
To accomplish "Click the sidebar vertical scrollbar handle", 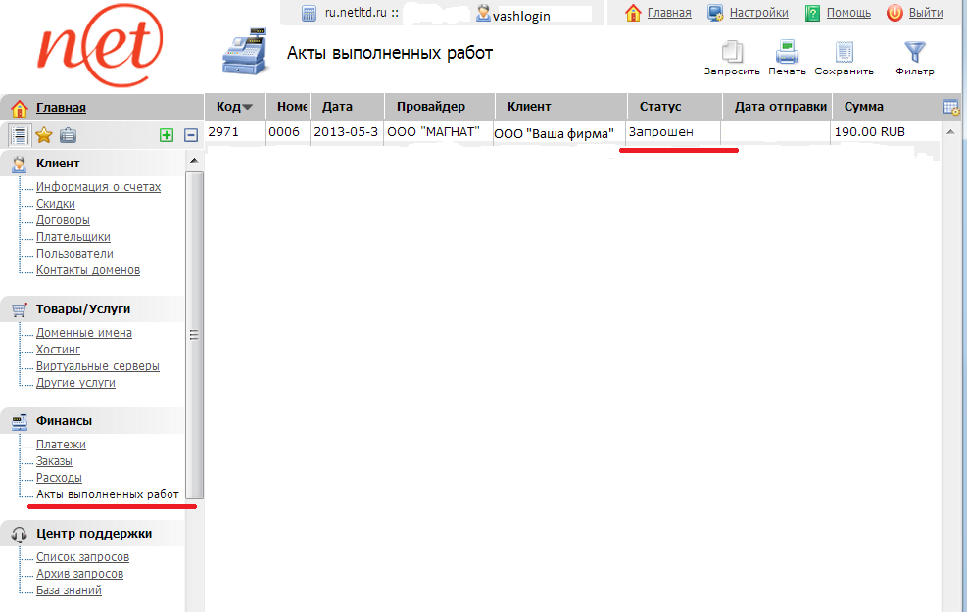I will click(x=194, y=334).
